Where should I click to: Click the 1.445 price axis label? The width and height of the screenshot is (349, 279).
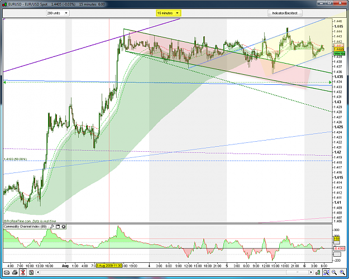[x=338, y=26]
